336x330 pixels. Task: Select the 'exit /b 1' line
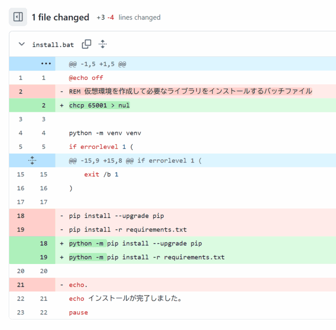(101, 175)
